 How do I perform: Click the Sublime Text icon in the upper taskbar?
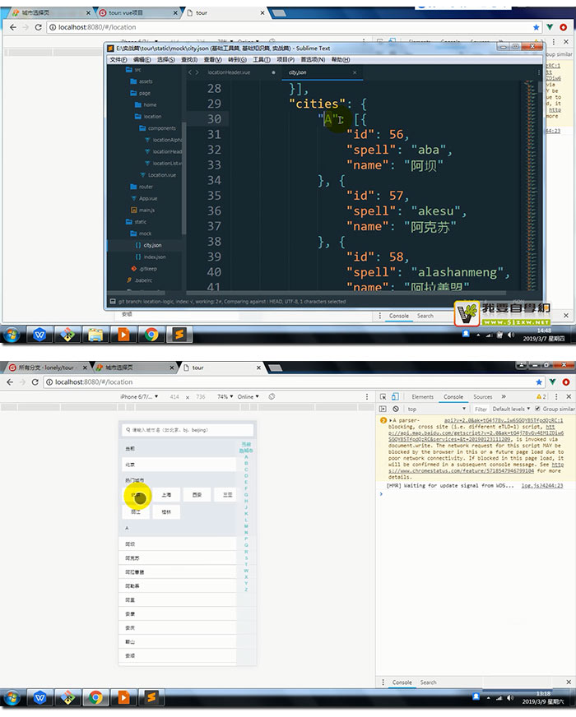[x=179, y=335]
